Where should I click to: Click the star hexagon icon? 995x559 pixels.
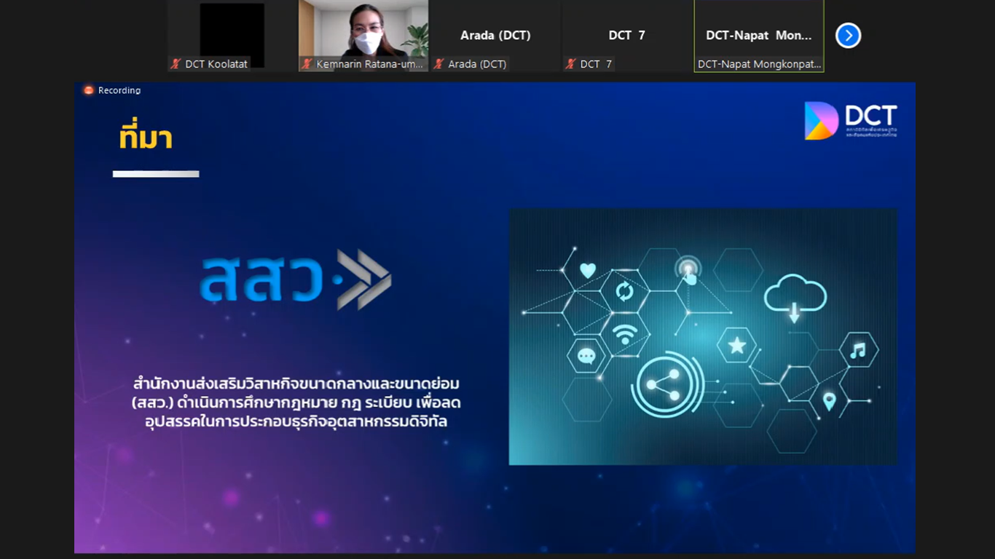tap(736, 346)
